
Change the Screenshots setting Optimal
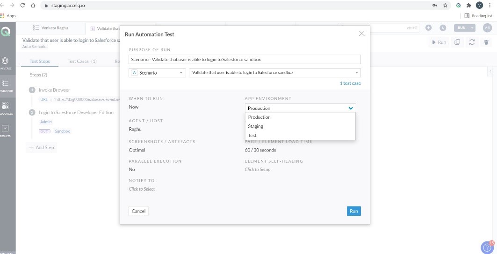pos(137,150)
